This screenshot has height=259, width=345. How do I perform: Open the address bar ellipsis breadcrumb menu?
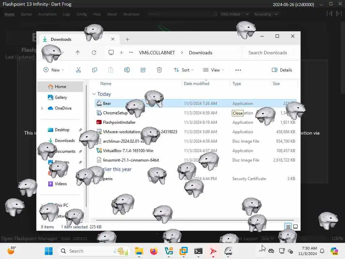click(x=131, y=53)
